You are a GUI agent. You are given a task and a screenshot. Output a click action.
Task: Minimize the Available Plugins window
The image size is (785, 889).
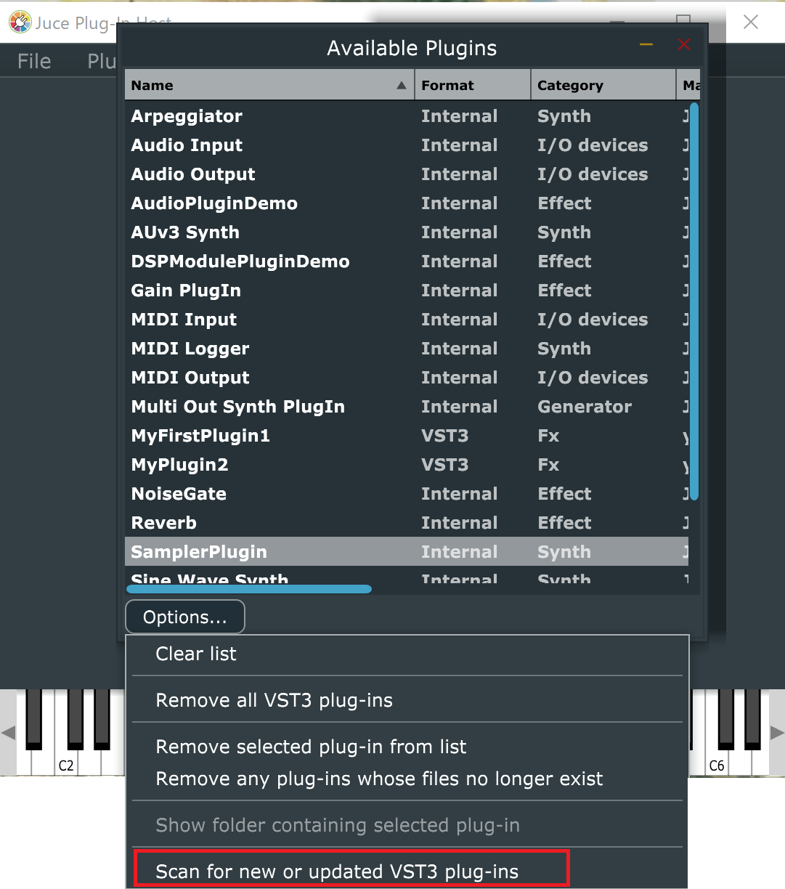646,45
